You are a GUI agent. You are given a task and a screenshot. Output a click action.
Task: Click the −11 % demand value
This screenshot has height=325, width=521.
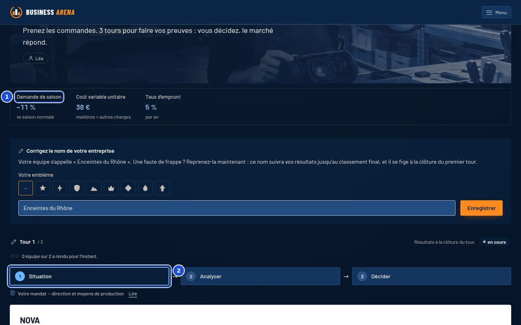pyautogui.click(x=26, y=107)
